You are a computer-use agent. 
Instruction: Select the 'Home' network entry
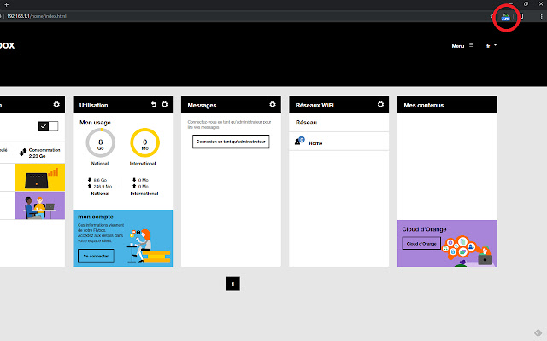click(338, 142)
